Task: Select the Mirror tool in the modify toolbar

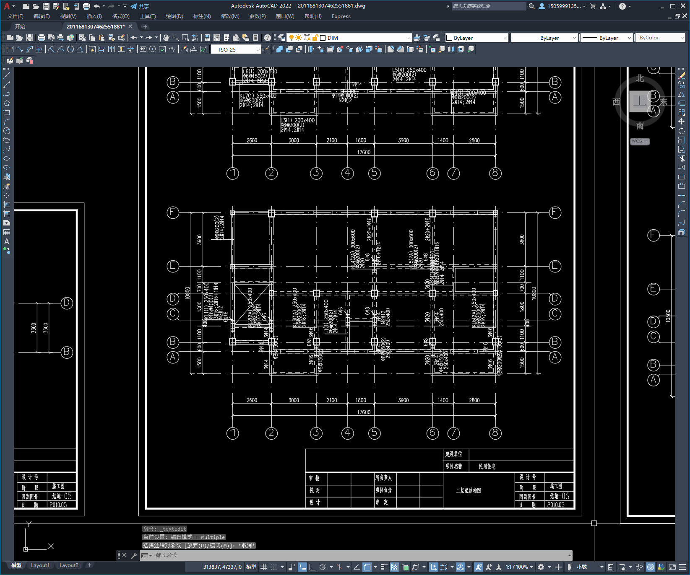Action: 682,94
